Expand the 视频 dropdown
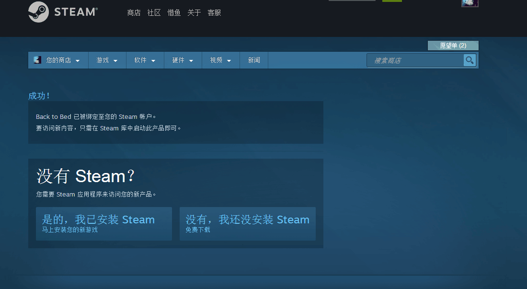 (x=221, y=60)
